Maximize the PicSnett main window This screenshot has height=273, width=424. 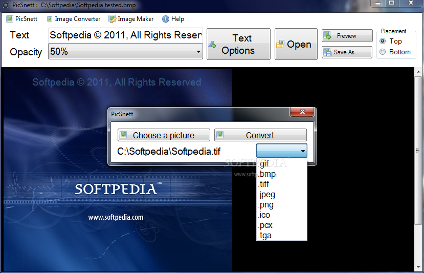point(392,3)
